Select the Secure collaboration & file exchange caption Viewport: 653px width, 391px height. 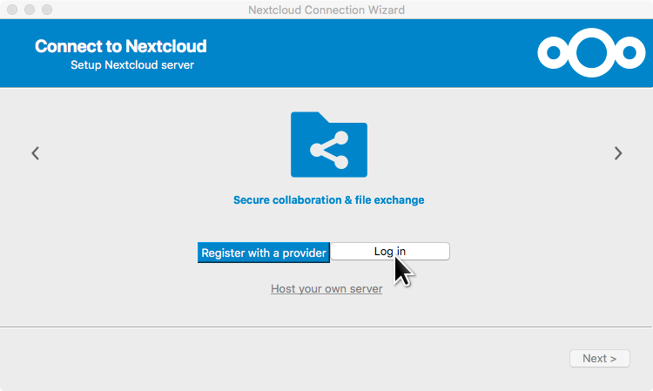[x=328, y=200]
